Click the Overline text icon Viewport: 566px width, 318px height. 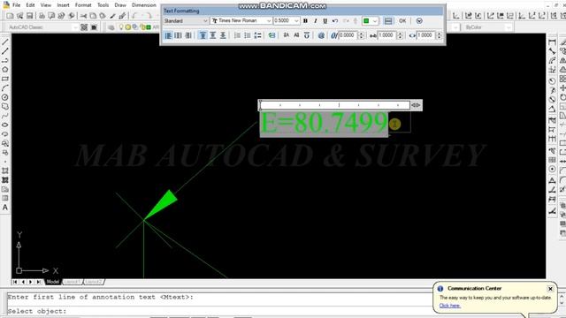coord(307,35)
